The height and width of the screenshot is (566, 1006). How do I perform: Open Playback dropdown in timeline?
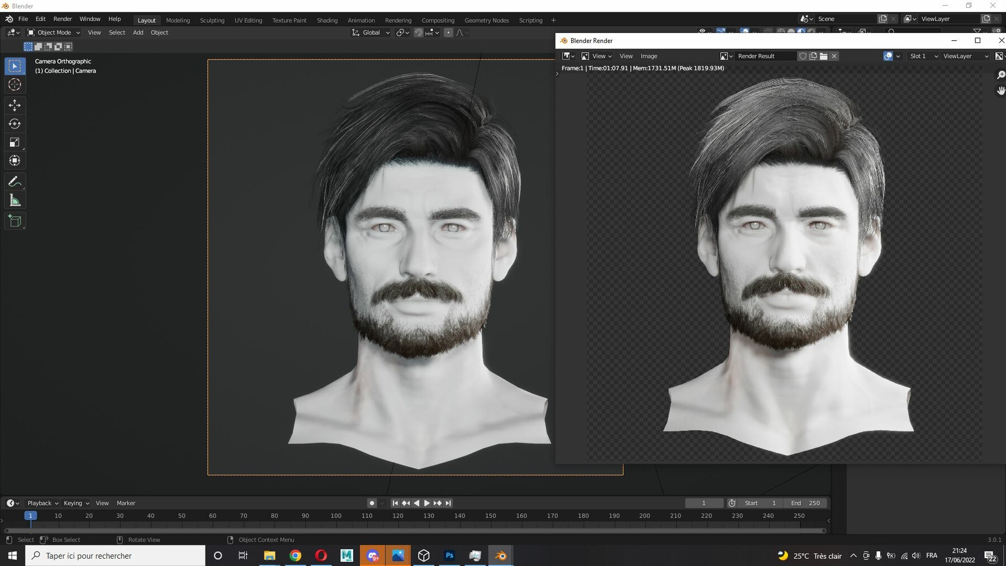pyautogui.click(x=42, y=503)
